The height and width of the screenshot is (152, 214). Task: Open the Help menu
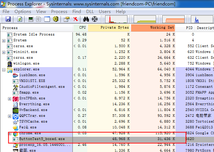tap(121, 12)
